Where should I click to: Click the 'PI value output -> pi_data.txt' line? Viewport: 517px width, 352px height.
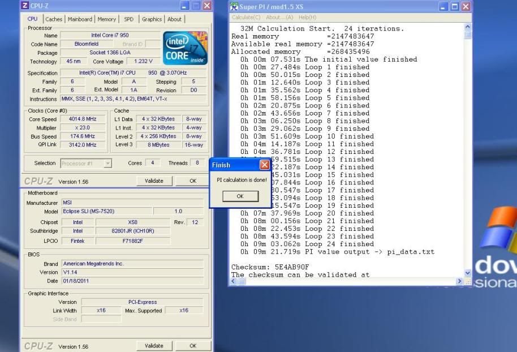337,252
